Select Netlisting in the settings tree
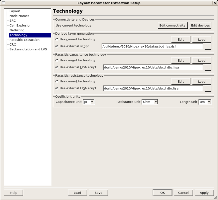The height and width of the screenshot is (200, 218). [17, 30]
